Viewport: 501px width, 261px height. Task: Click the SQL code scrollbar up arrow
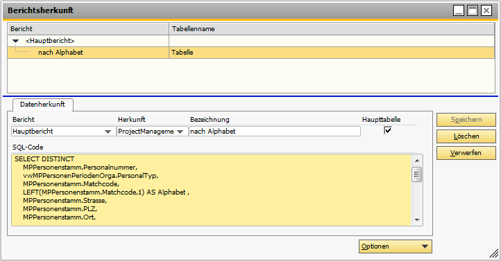tap(417, 161)
